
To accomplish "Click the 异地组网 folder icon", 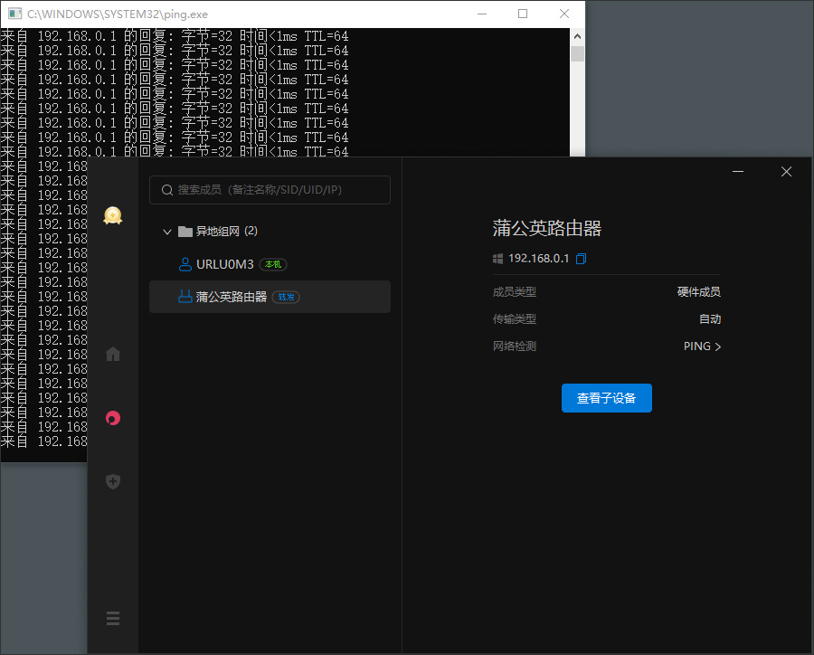I will [x=185, y=232].
